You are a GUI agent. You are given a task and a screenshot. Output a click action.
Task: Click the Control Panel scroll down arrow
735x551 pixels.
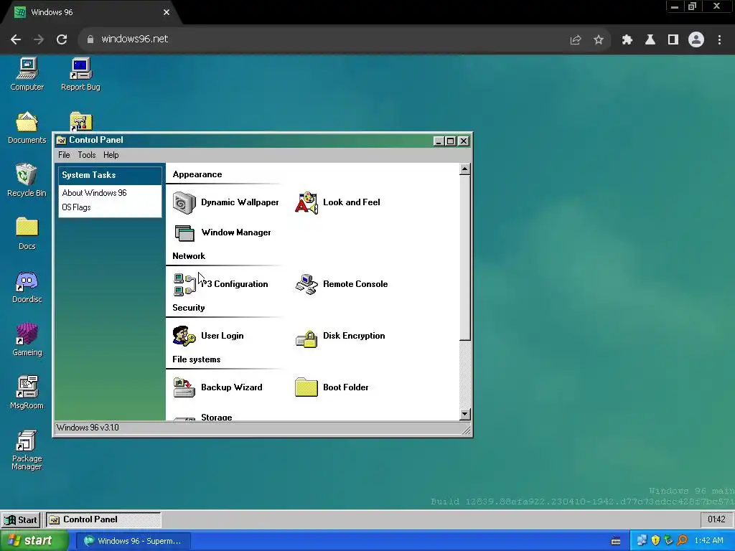(x=464, y=414)
